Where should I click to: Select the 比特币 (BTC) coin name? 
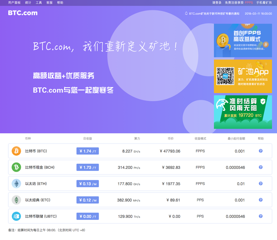(x=36, y=151)
